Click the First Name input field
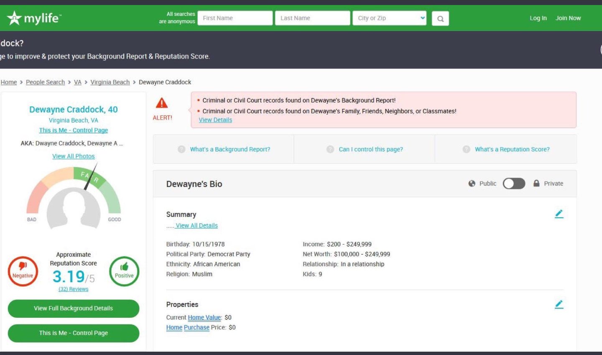602x355 pixels. (235, 18)
